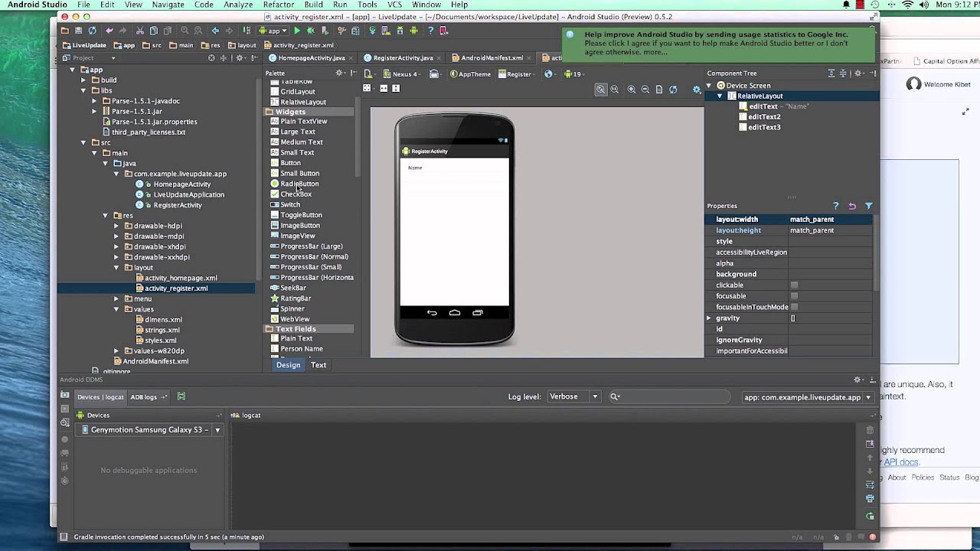Click the Cut scissors icon
Screen dimensions: 980x551
(x=139, y=31)
